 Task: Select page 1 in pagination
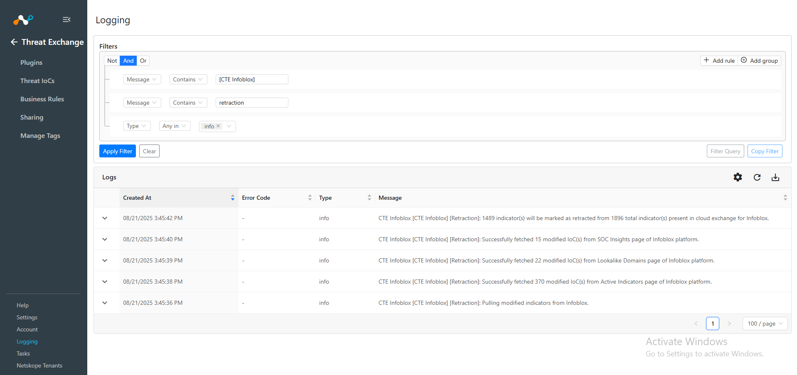coord(713,324)
